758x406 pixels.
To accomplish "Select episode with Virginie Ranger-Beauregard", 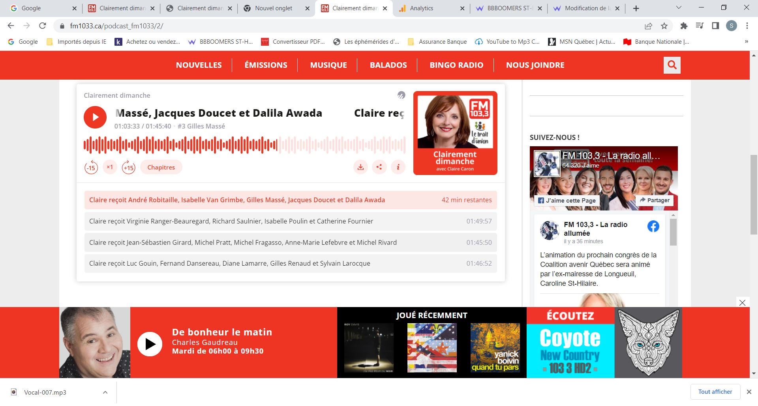I will click(x=291, y=221).
